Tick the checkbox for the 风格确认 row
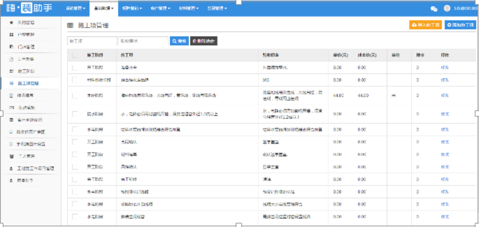 (75, 167)
